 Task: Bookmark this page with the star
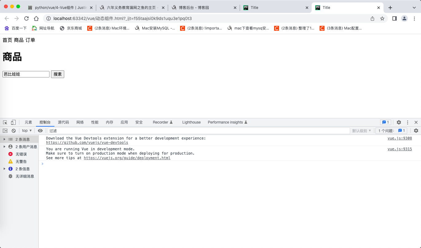coord(382,18)
